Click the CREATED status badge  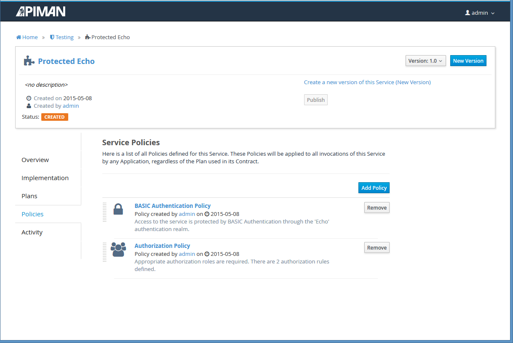coord(55,117)
